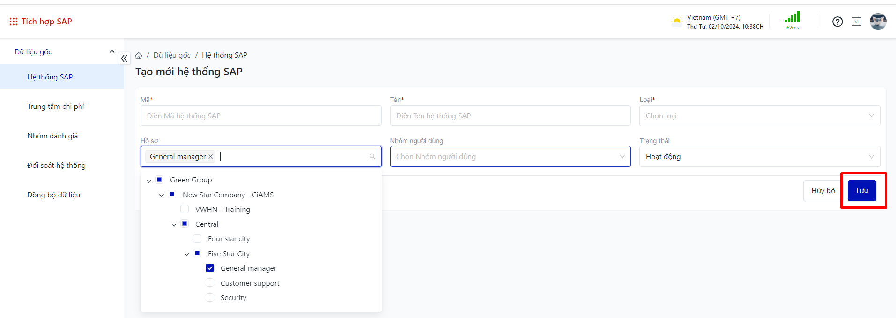896x318 pixels.
Task: Open the app grid launcher icon
Action: [x=14, y=22]
